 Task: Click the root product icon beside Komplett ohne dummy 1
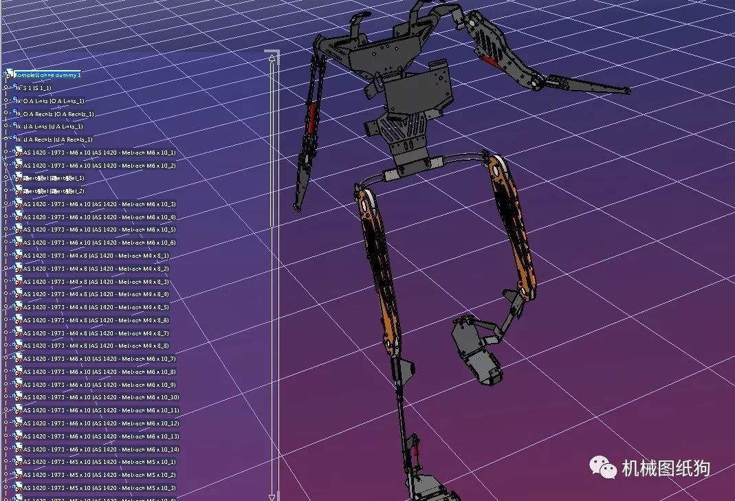[x=8, y=74]
